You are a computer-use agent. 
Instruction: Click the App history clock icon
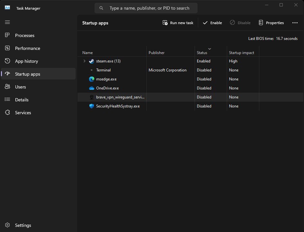7,61
